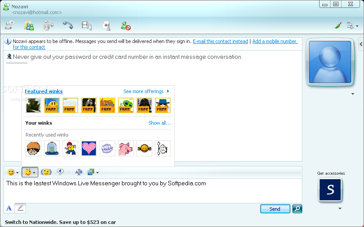Click the contact's display picture
The image size is (364, 227).
tap(330, 62)
